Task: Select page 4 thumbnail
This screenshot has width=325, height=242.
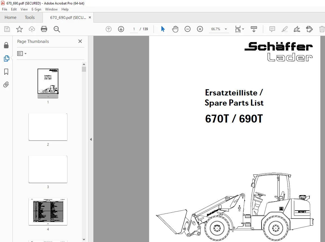Action: coord(48,212)
